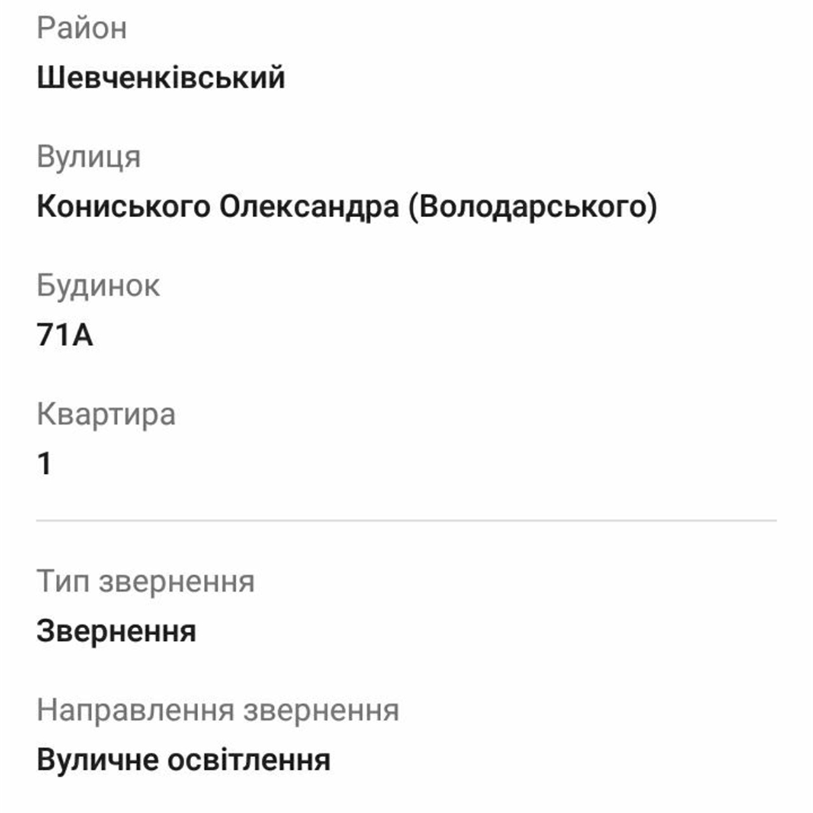The height and width of the screenshot is (813, 813).
Task: Click the 71А building number
Action: pyautogui.click(x=65, y=335)
